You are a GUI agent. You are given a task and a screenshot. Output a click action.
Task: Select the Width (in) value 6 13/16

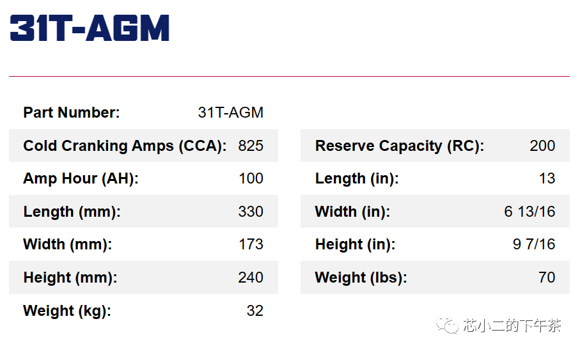coord(529,212)
